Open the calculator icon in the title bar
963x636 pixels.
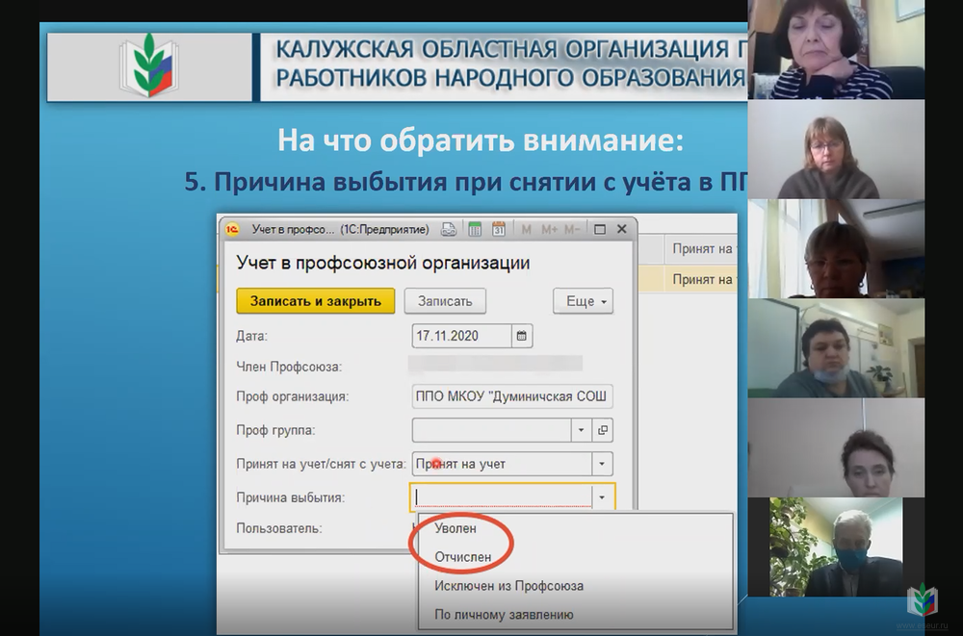(x=475, y=230)
